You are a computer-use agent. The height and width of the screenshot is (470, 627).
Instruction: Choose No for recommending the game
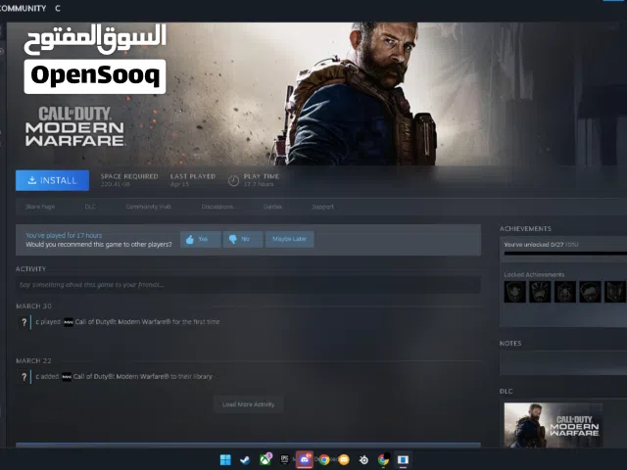(243, 239)
